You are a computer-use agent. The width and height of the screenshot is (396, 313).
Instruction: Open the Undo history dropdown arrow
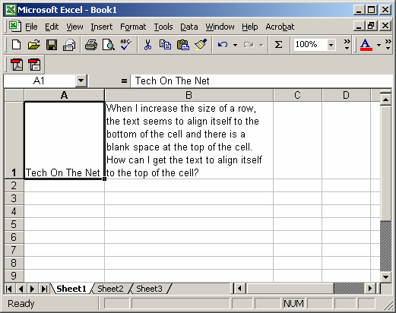tap(235, 45)
